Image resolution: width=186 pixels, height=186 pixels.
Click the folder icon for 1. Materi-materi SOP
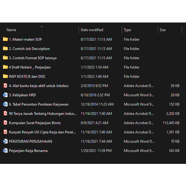coord(5,39)
